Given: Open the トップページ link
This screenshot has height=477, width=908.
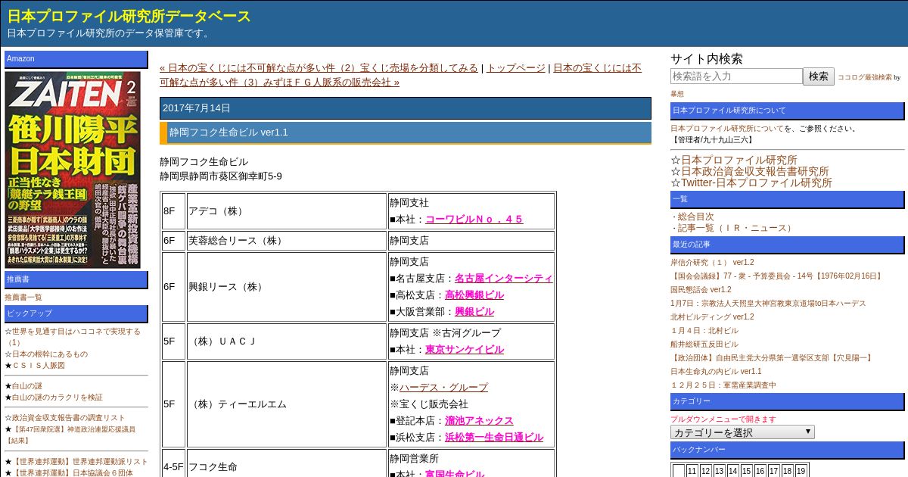Looking at the screenshot, I should (x=515, y=67).
